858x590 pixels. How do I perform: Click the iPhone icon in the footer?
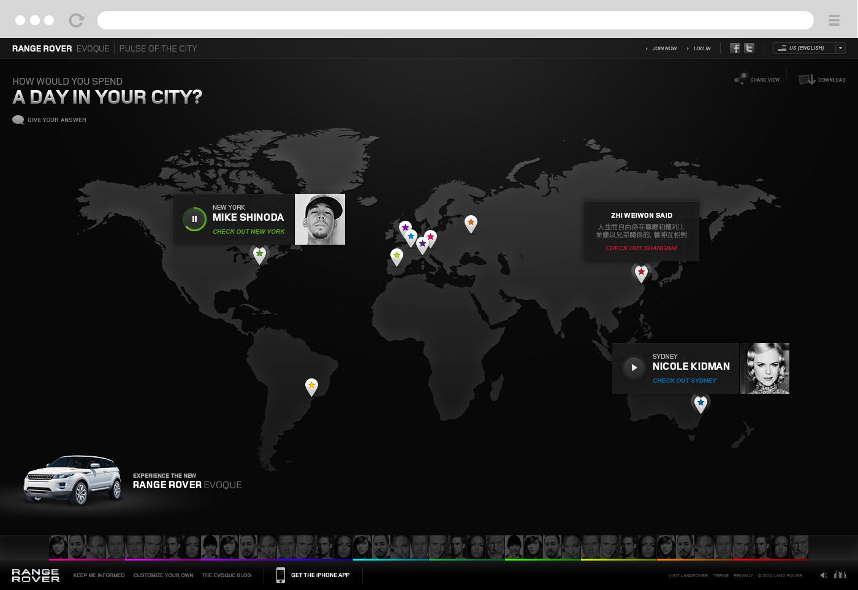click(x=281, y=575)
